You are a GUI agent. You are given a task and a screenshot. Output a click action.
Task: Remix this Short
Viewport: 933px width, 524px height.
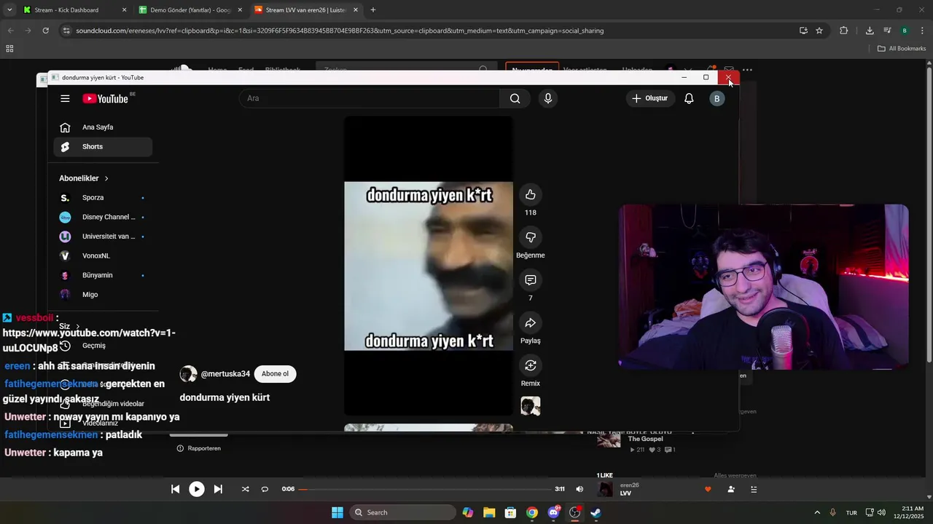531,365
